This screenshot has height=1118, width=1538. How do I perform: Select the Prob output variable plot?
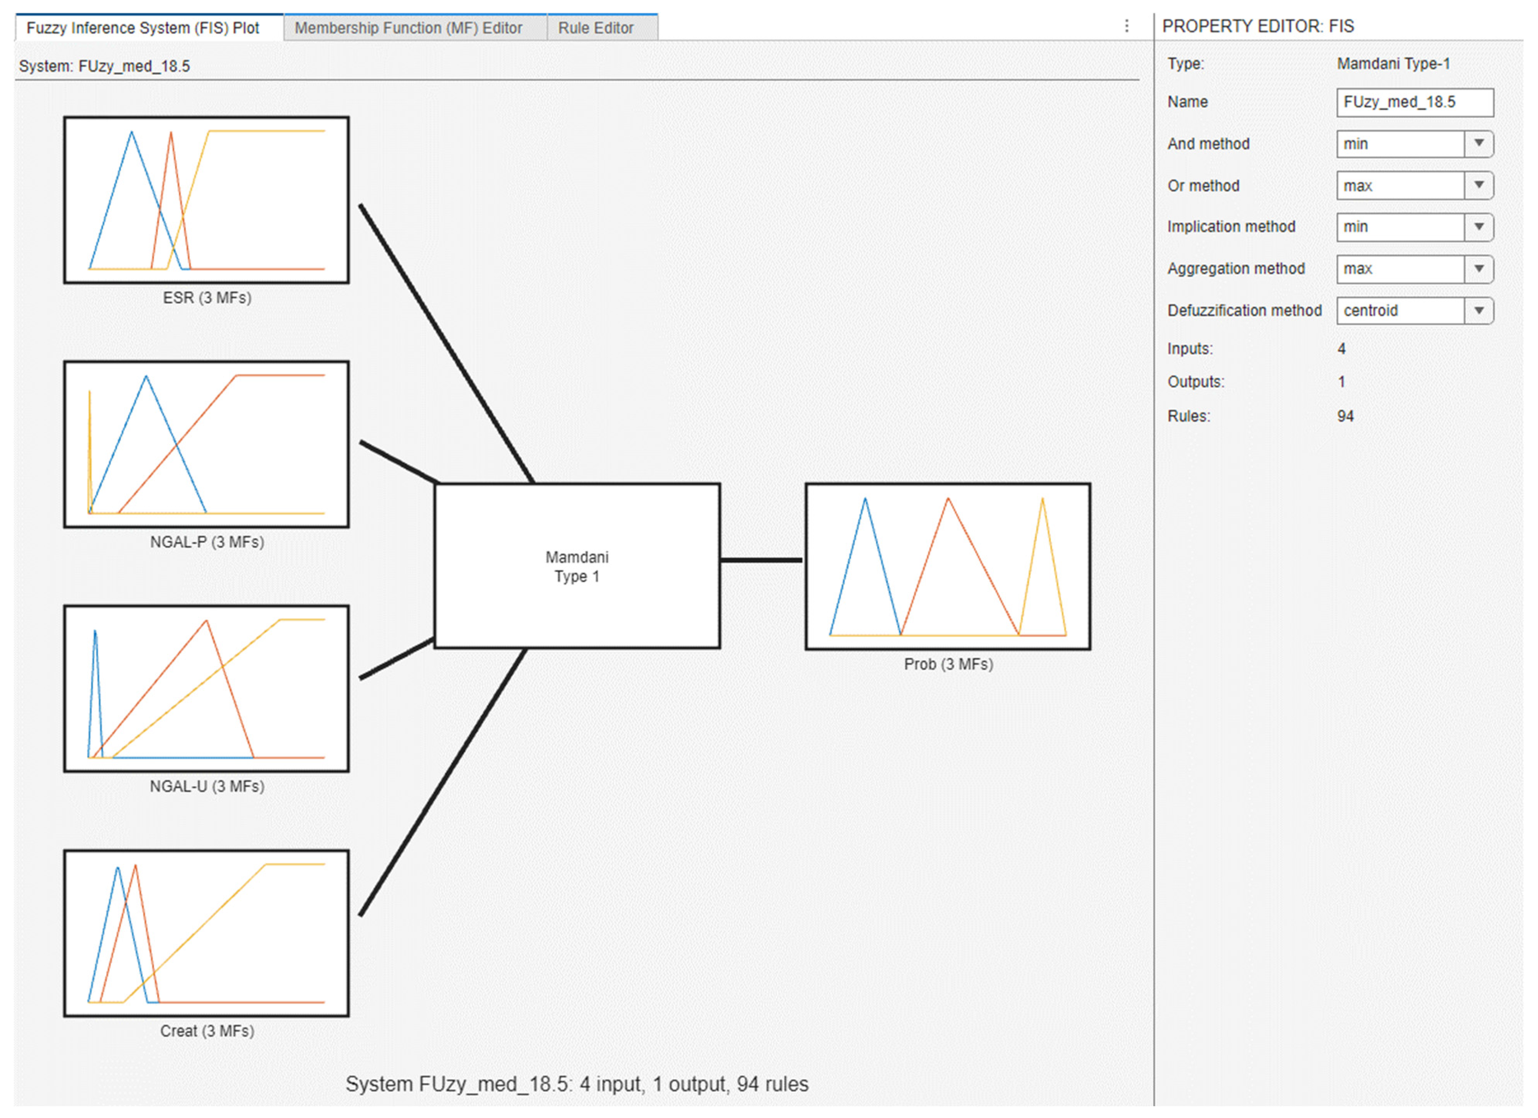pyautogui.click(x=947, y=566)
